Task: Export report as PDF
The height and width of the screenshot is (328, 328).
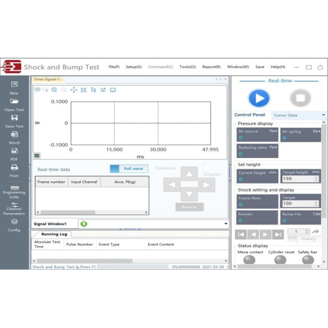Action: pos(14,155)
